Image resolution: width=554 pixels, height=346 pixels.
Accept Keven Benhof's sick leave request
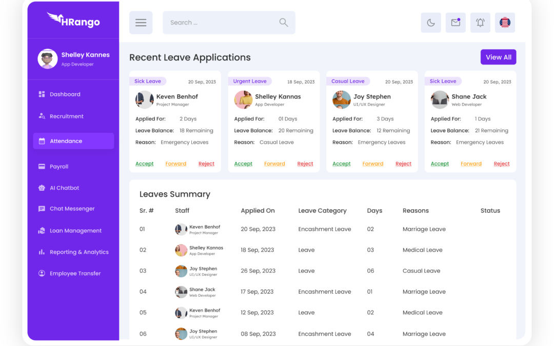[x=145, y=164]
